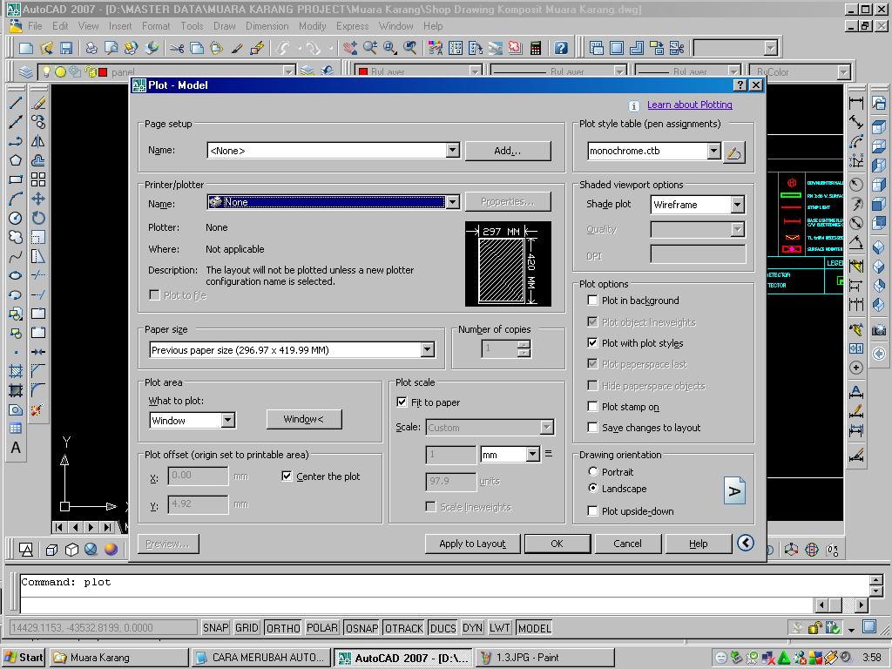The image size is (892, 669).
Task: Open the Insert menu
Action: tap(120, 26)
